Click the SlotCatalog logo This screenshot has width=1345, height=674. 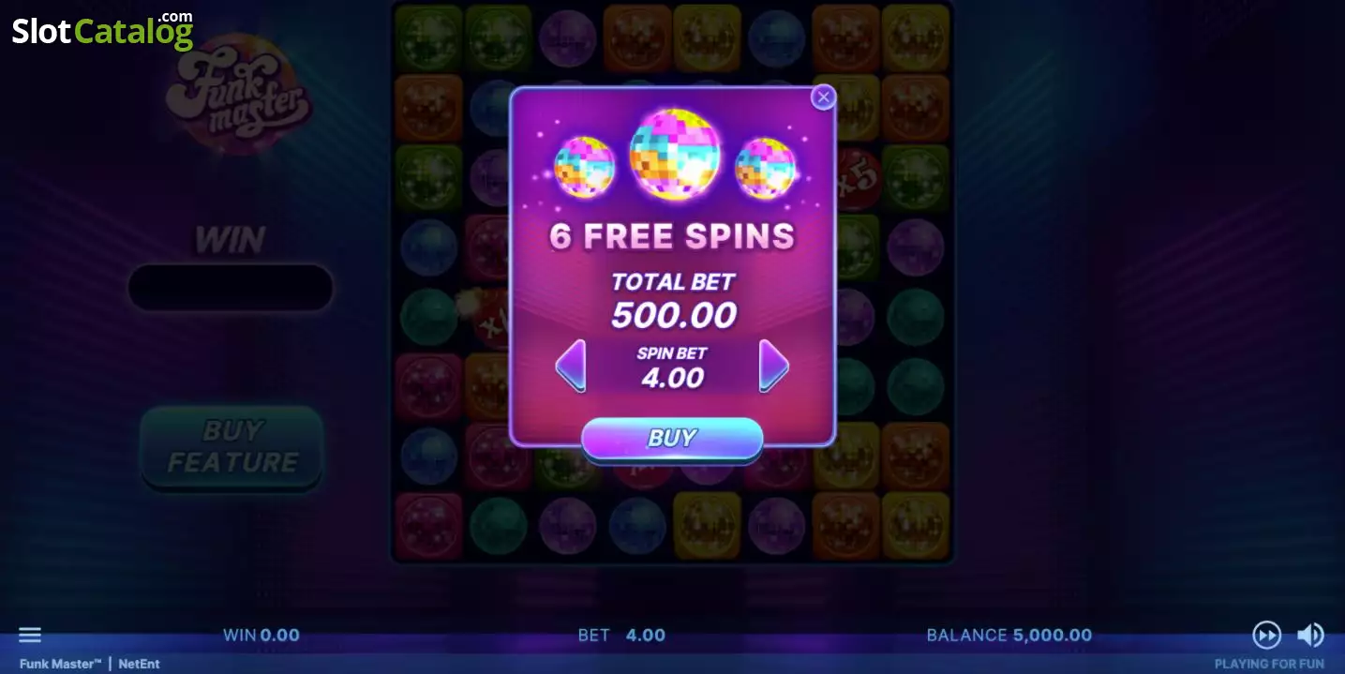coord(102,30)
